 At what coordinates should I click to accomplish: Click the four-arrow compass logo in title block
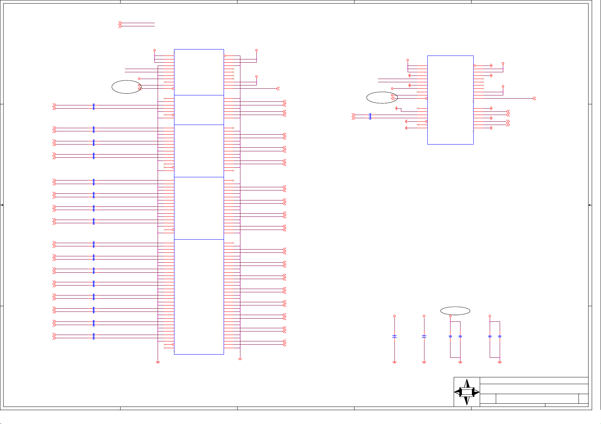[467, 392]
